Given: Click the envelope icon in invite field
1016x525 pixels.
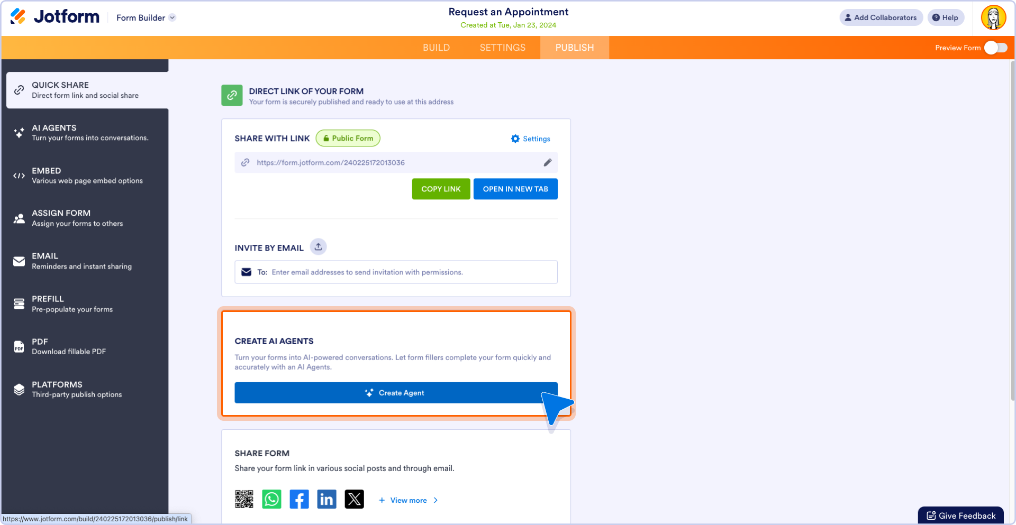Looking at the screenshot, I should point(247,272).
